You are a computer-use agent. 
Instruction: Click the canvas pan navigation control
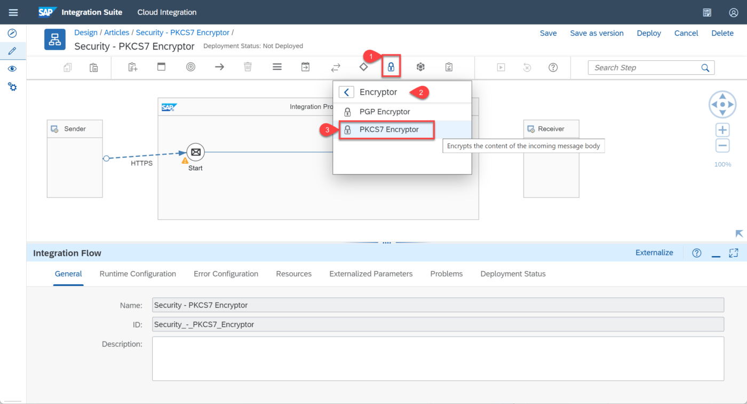coord(722,105)
